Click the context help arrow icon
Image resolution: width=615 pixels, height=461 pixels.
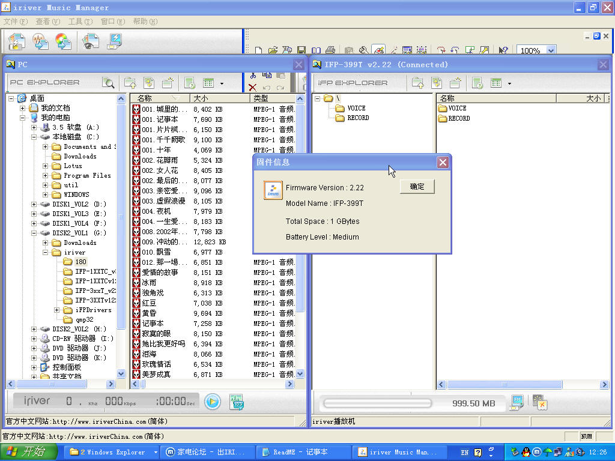point(503,50)
